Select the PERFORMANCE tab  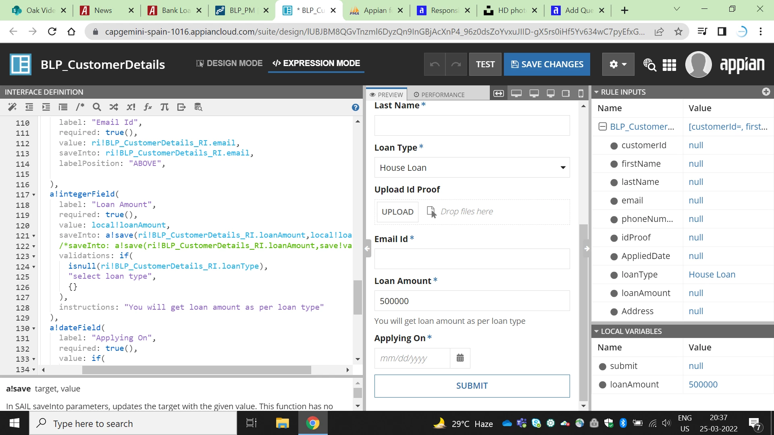coord(439,95)
